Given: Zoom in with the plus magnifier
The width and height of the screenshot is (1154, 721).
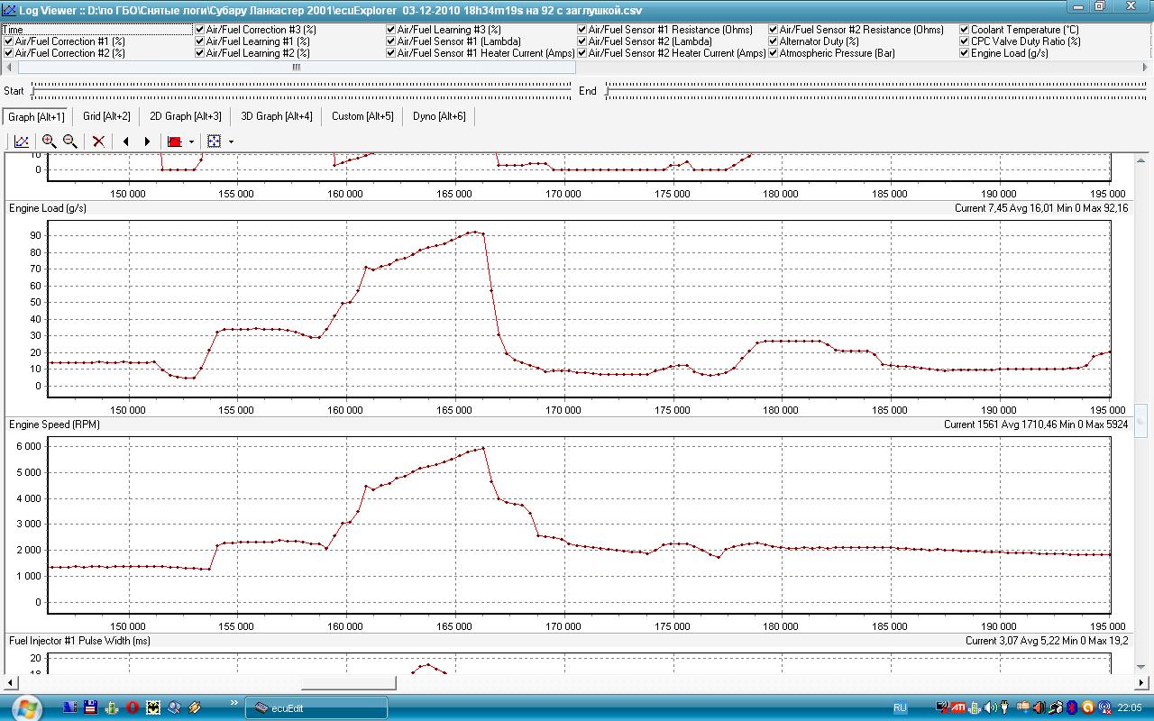Looking at the screenshot, I should tap(49, 141).
